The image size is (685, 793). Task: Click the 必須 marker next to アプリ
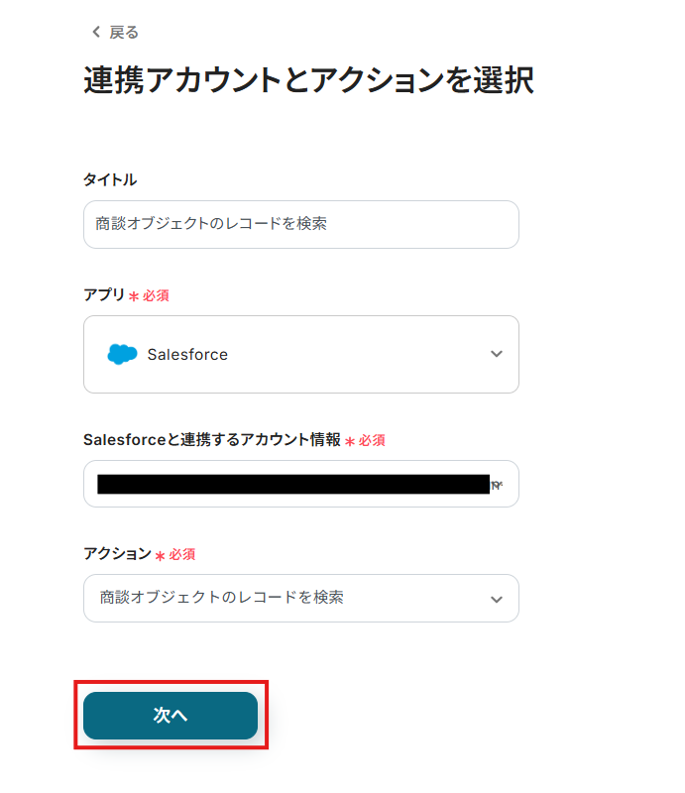157,296
